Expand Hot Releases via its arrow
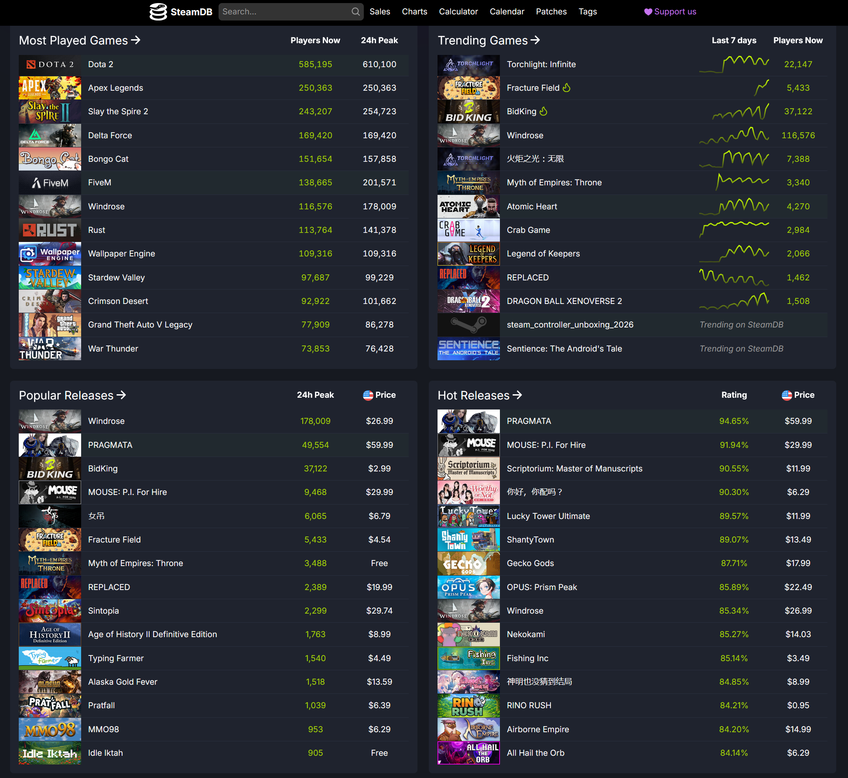Viewport: 848px width, 778px height. (x=517, y=395)
